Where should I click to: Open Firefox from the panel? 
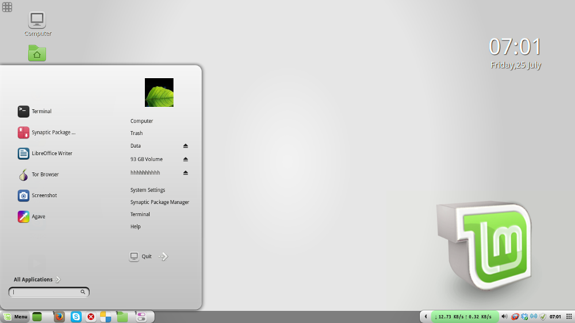tap(59, 317)
